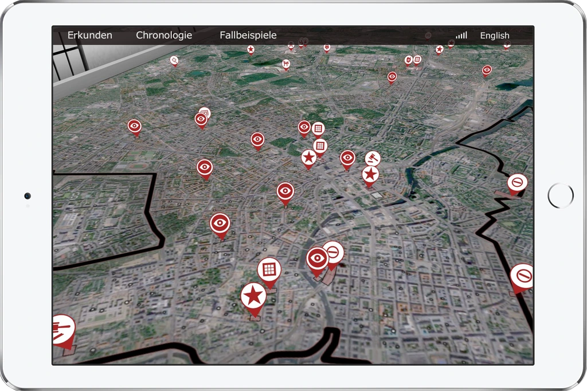Select the dog patrol marker near the top
Viewport: 587px width, 391px height.
(x=285, y=64)
